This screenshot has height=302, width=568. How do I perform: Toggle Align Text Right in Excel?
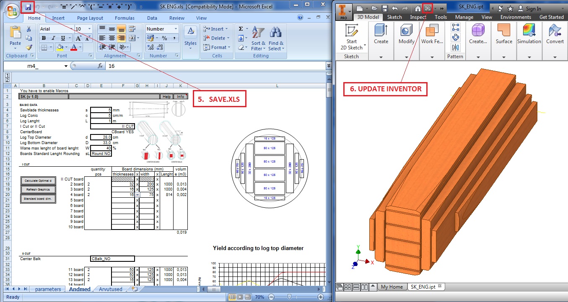point(121,38)
